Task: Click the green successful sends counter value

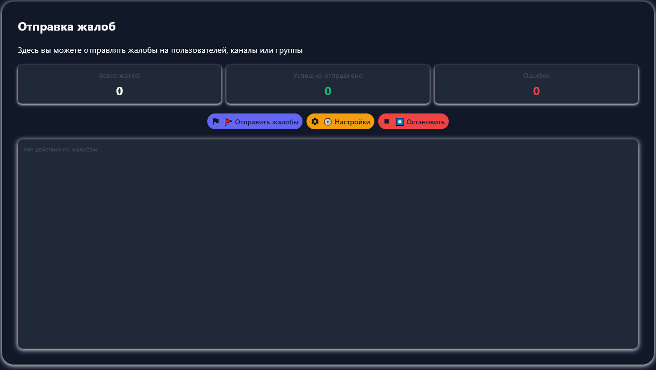Action: [328, 91]
